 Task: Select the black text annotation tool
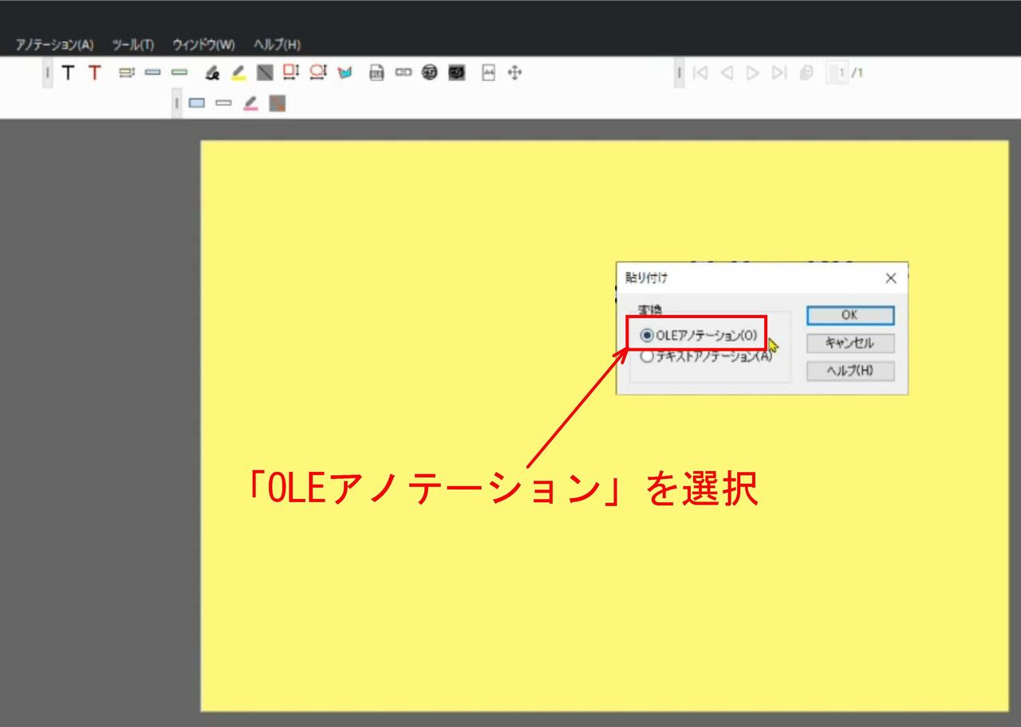click(68, 73)
